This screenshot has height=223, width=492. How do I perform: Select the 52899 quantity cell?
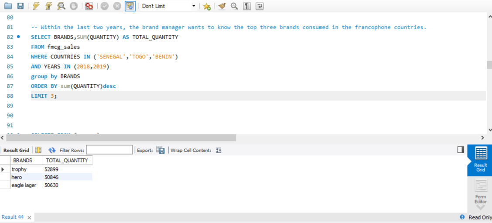(68, 169)
